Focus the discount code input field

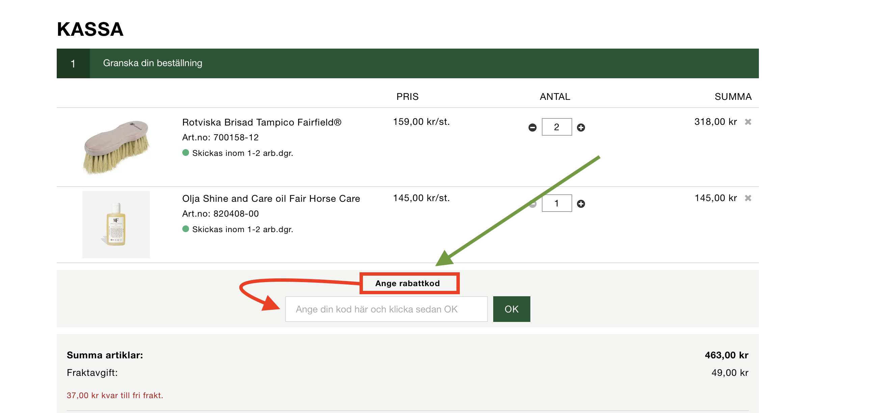(386, 309)
